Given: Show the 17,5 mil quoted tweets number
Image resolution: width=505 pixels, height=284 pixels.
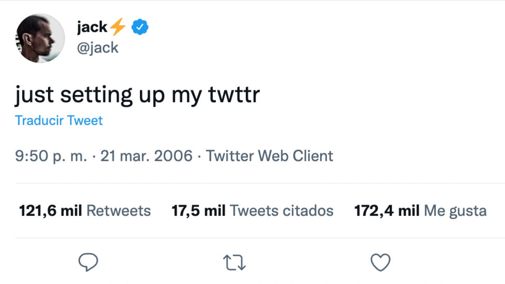Looking at the screenshot, I should click(198, 211).
